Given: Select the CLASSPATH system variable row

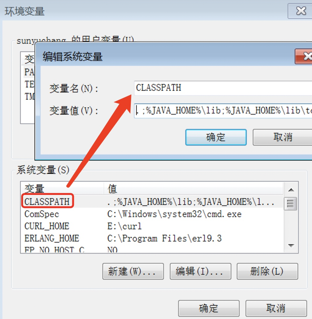Looking at the screenshot, I should pyautogui.click(x=152, y=202).
